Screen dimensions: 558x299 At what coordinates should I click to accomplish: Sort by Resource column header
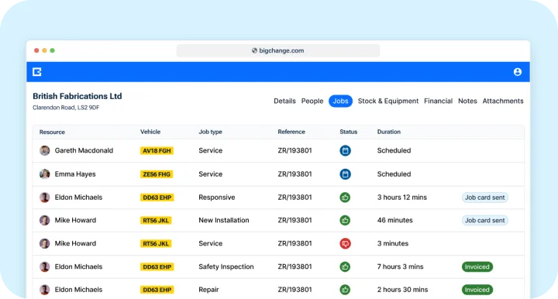click(x=52, y=132)
